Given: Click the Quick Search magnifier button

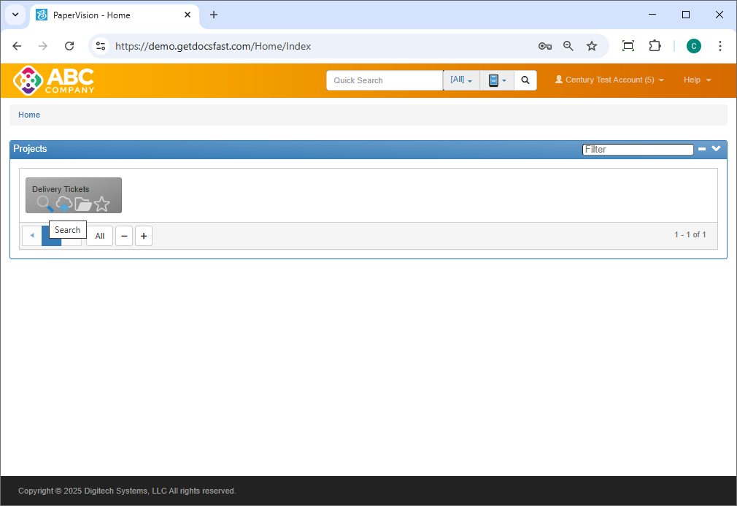Looking at the screenshot, I should [x=525, y=80].
